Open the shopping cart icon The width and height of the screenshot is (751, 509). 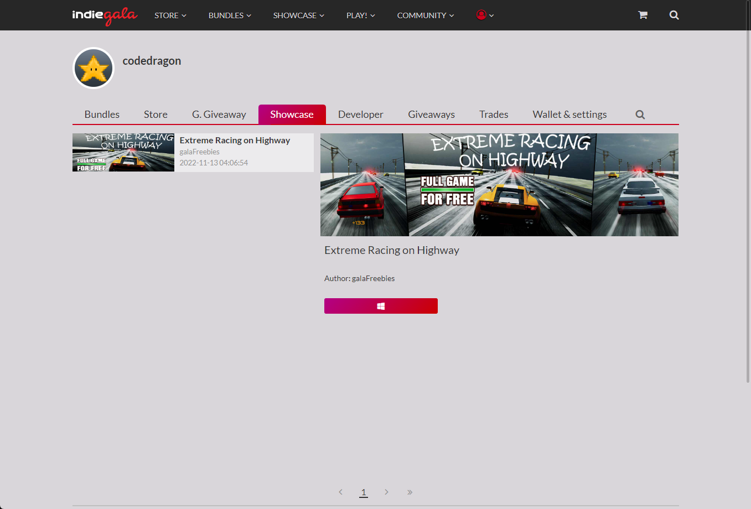tap(643, 15)
